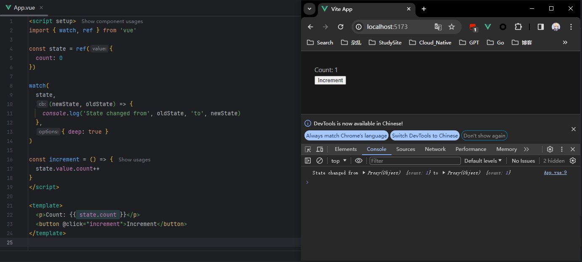Close the DevTools panel
The width and height of the screenshot is (582, 262).
(573, 149)
